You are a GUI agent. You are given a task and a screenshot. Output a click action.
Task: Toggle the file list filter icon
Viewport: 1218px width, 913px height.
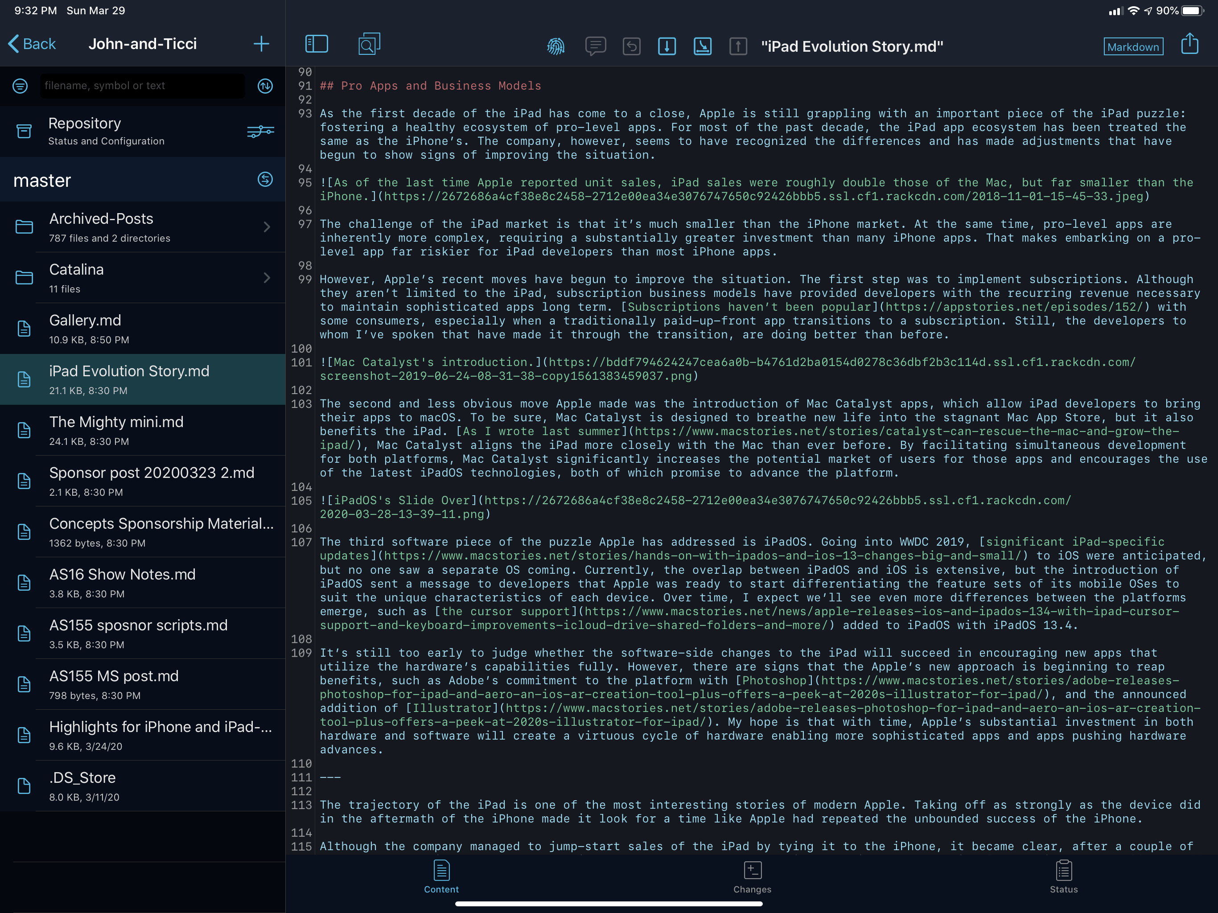point(21,86)
